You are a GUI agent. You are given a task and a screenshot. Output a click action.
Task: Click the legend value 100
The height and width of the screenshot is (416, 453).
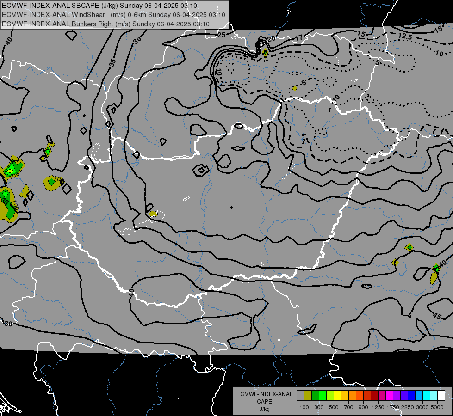point(304,407)
